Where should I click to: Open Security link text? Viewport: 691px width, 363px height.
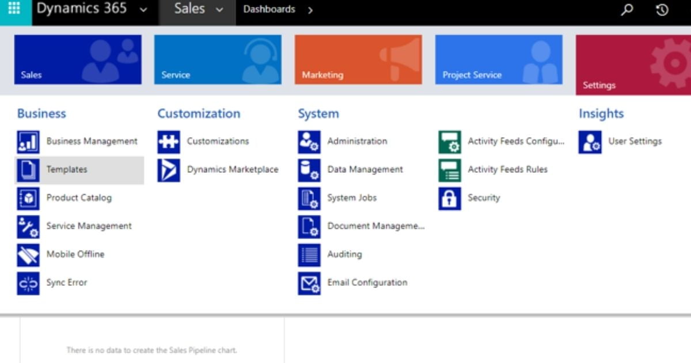(484, 198)
